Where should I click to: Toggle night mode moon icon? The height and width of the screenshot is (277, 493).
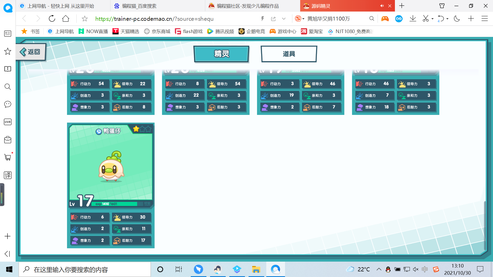457,18
